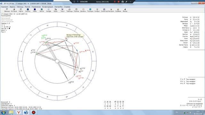Click the Космограмма chart label
The image size is (205, 115).
[6, 16]
